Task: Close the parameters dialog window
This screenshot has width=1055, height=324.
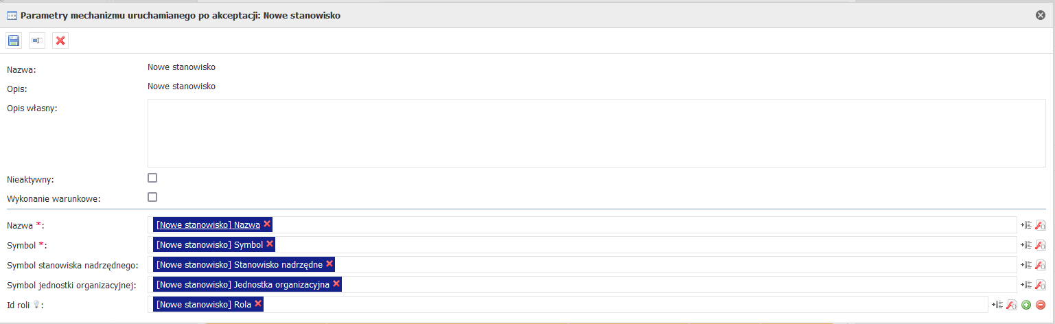Action: tap(1041, 14)
